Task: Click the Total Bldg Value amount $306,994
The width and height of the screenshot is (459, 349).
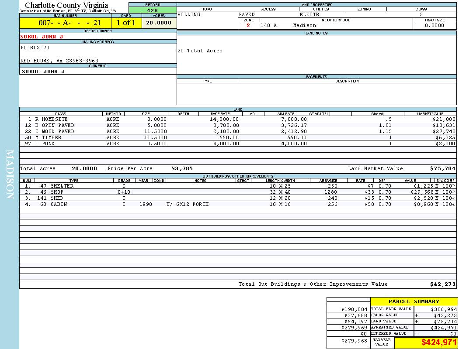Action: tap(435, 309)
